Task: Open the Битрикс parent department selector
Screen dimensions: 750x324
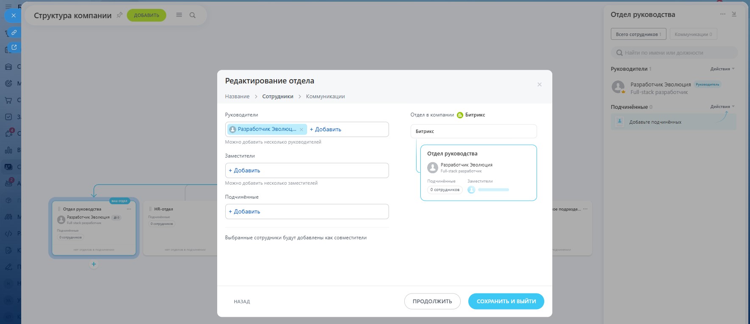Action: coord(473,131)
